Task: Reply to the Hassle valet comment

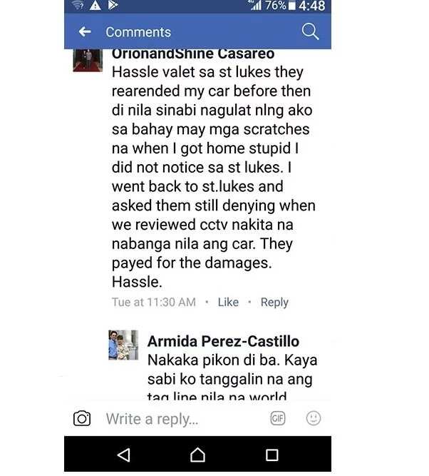Action: pos(274,303)
